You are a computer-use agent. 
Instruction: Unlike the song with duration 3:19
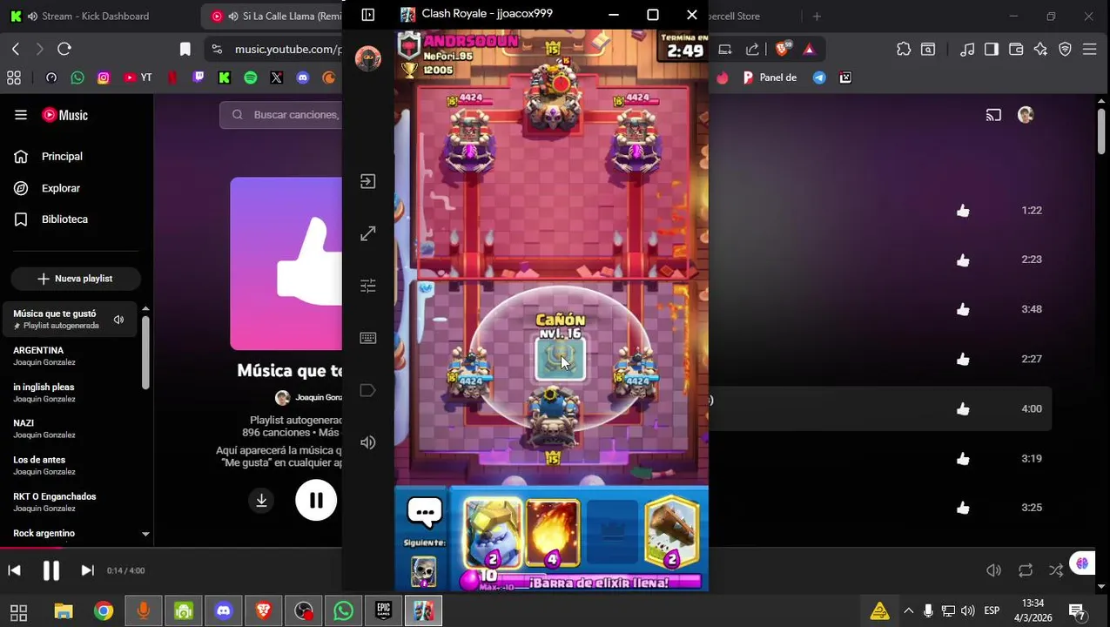[x=963, y=458]
